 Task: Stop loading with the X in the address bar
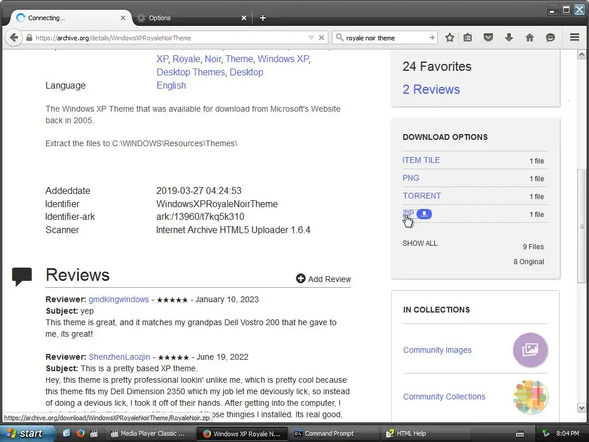(x=322, y=37)
